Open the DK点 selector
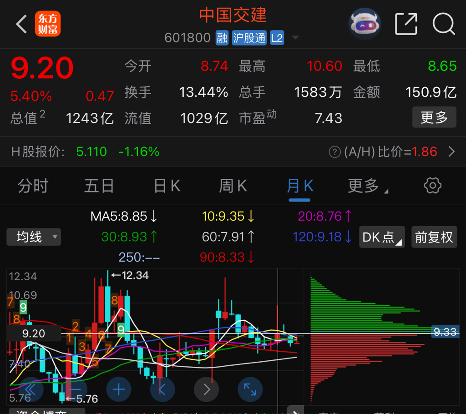466x414 pixels. tap(382, 237)
